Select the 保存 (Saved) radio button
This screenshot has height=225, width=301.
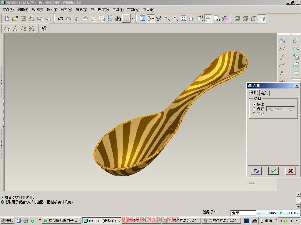[x=254, y=109]
